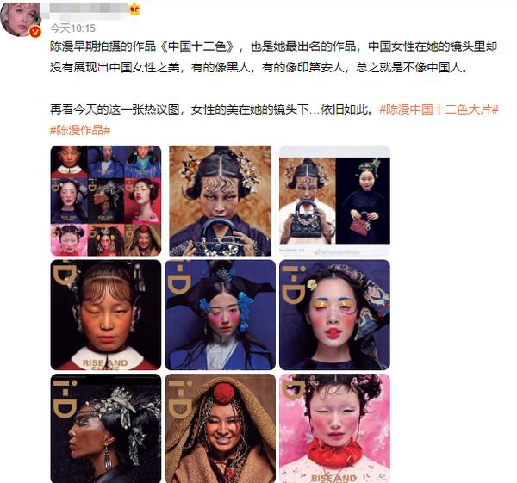Open i-D profile cover with silver headdress
The width and height of the screenshot is (517, 483).
click(106, 429)
